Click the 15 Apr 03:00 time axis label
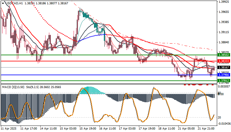Image resolution: width=231 pixels, height=132 pixels. tap(68, 129)
